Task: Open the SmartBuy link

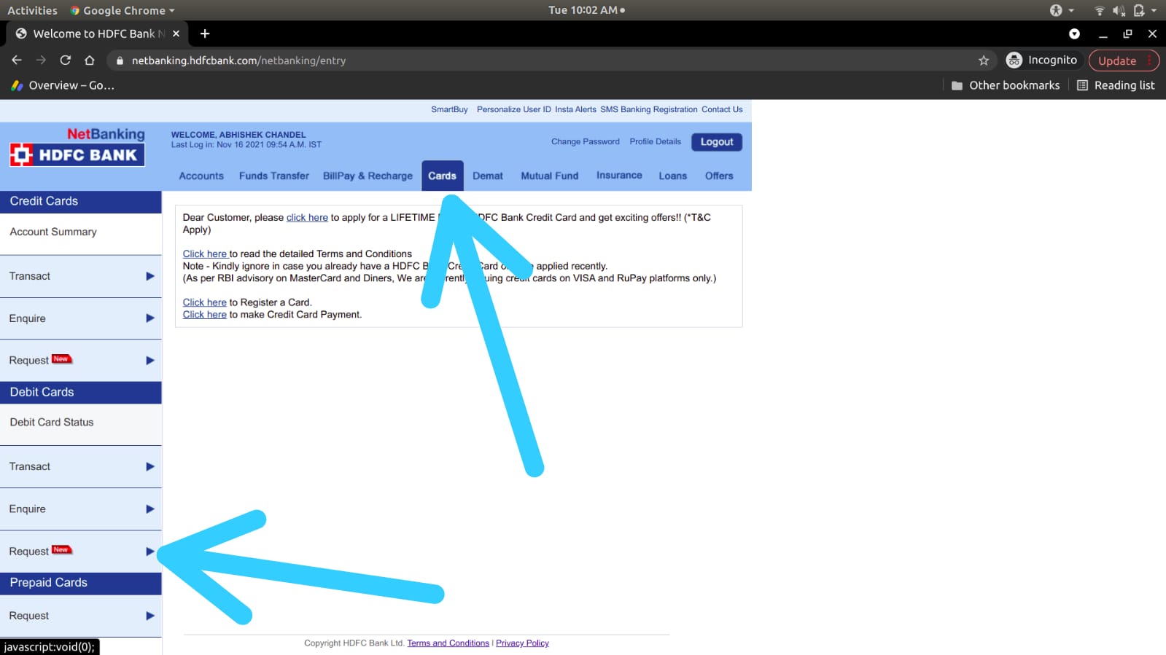Action: (449, 109)
